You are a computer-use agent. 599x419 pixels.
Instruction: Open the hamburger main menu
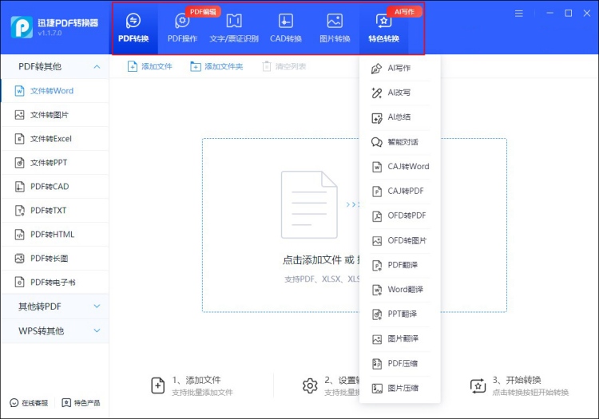(519, 14)
